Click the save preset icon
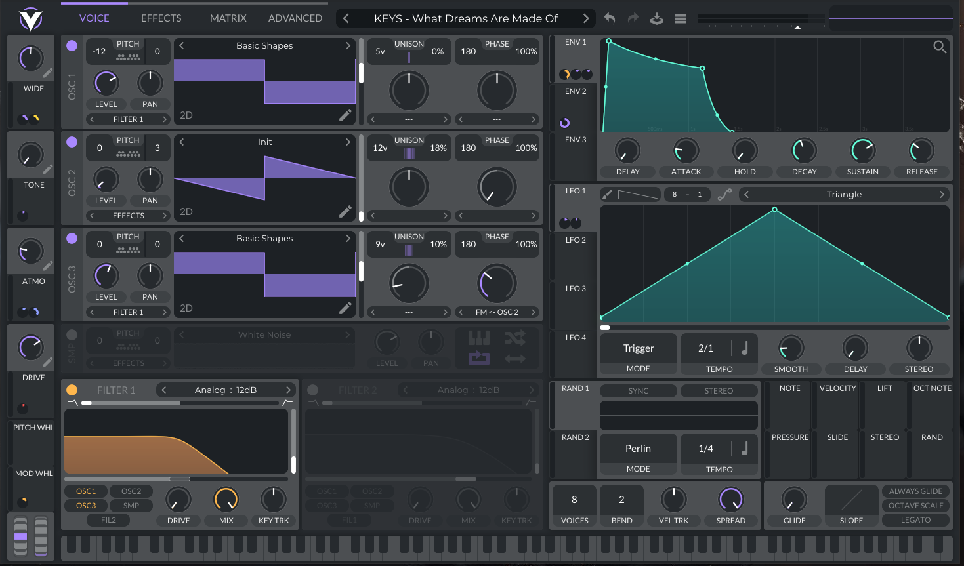Screen dimensions: 964x566 point(657,18)
